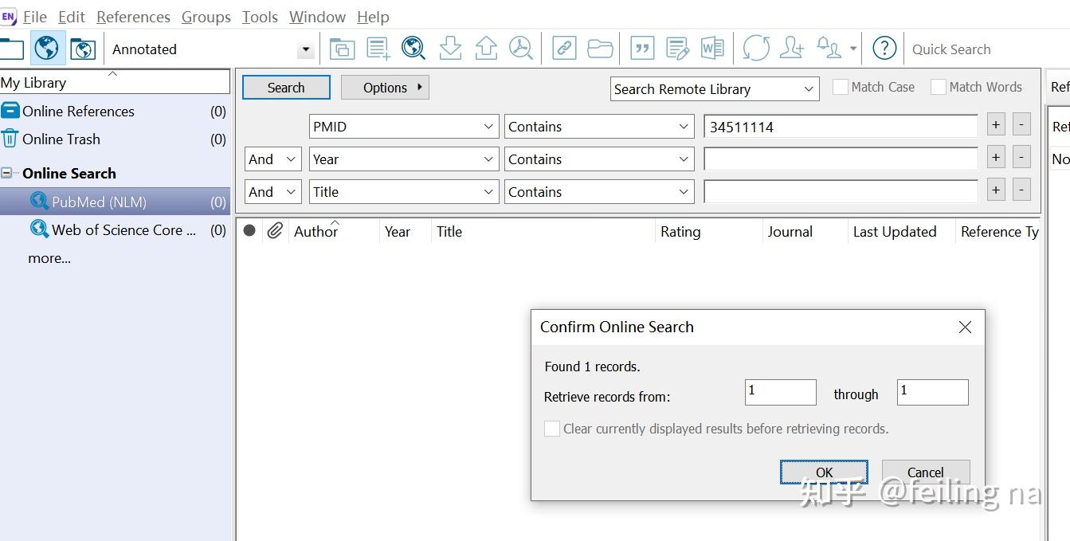The height and width of the screenshot is (541, 1070).
Task: Open the Groups menu
Action: click(x=206, y=17)
